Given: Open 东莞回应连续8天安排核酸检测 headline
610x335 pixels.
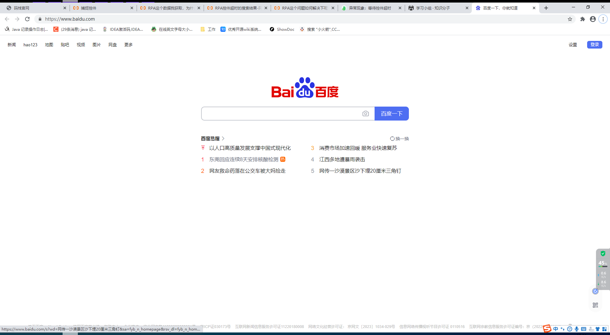Looking at the screenshot, I should pos(244,159).
